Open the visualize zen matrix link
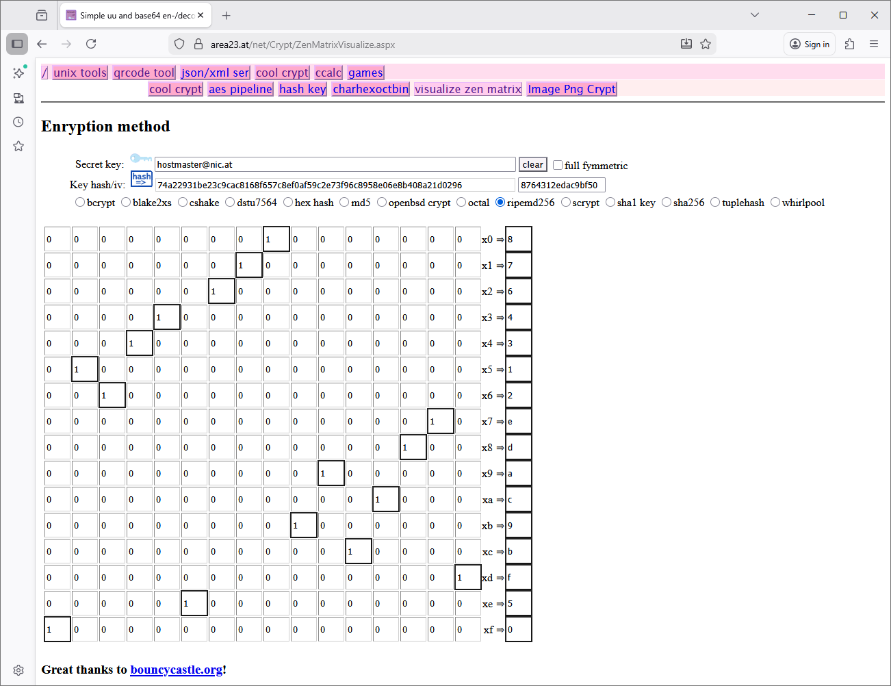Image resolution: width=891 pixels, height=686 pixels. 468,89
